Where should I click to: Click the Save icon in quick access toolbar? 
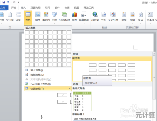[x=4, y=2]
